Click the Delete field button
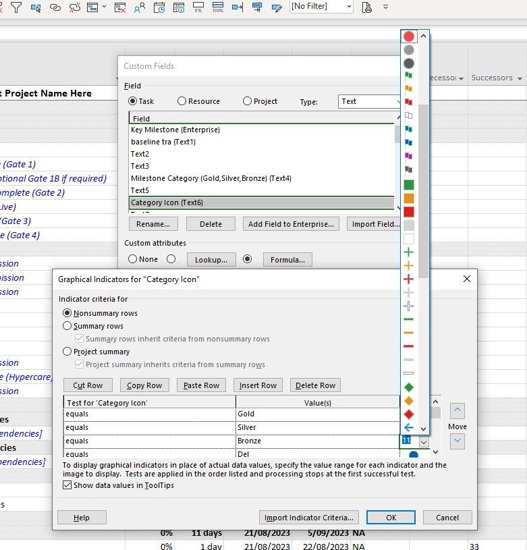This screenshot has width=527, height=550. coord(211,224)
